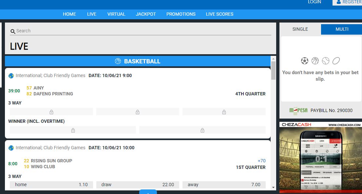The height and width of the screenshot is (194, 362).
Task: Open the HOME menu
Action: (69, 14)
